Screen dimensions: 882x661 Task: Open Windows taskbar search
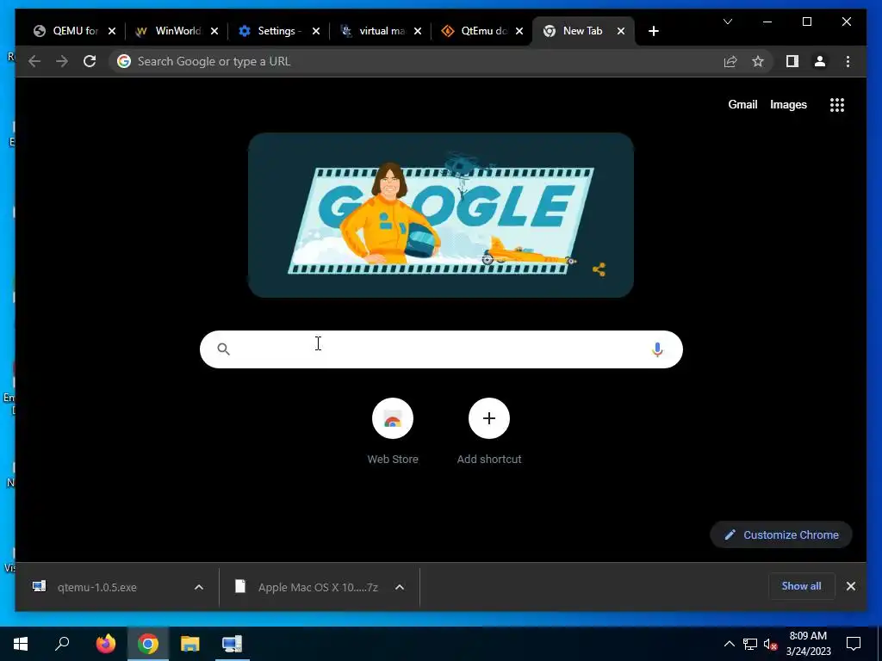62,644
